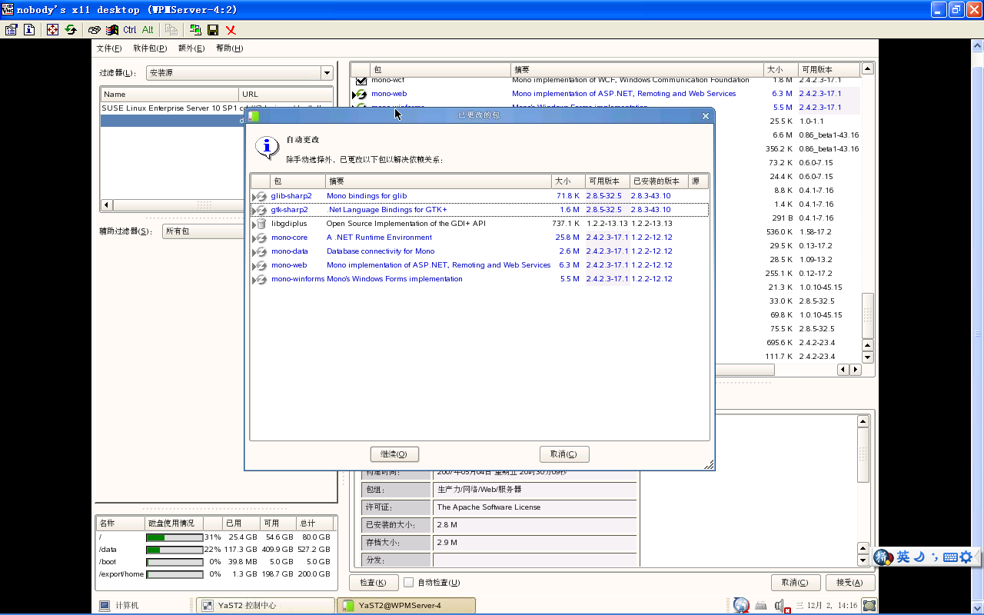Image resolution: width=984 pixels, height=615 pixels.
Task: Disconnect using the red X toolbar icon
Action: (231, 29)
